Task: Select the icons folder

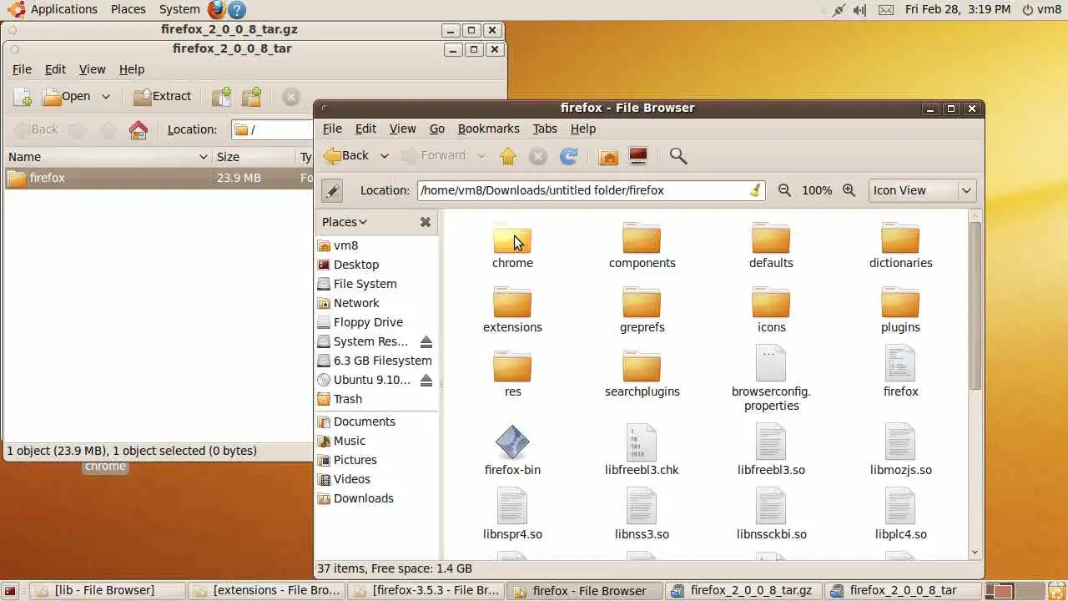Action: [771, 311]
